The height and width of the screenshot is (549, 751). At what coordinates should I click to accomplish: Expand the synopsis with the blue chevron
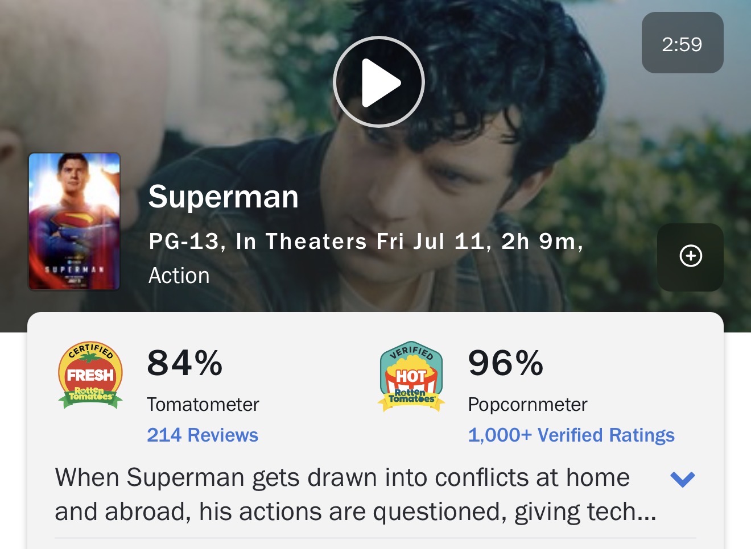[683, 479]
